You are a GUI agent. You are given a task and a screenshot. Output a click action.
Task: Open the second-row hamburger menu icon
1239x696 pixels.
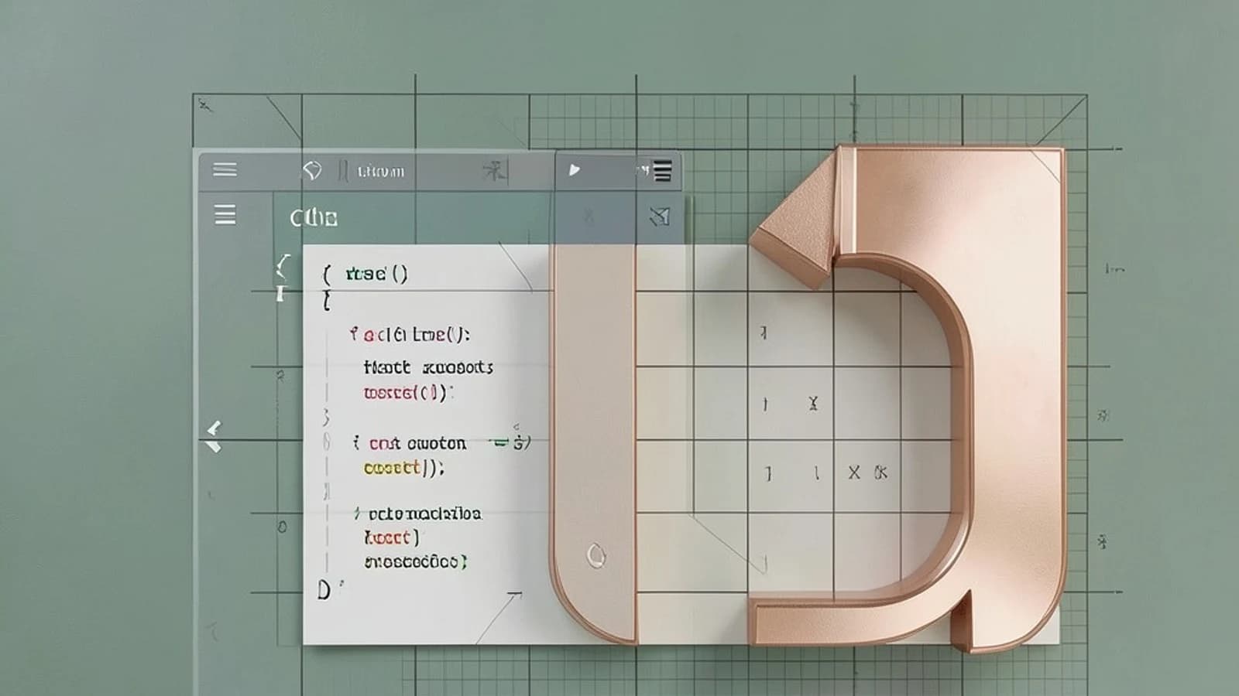point(225,214)
